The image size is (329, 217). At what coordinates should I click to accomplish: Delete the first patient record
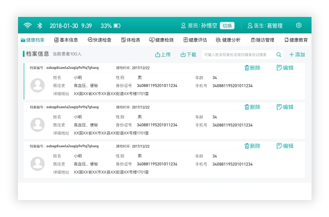click(252, 68)
